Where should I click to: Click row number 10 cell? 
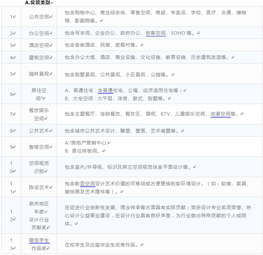coord(11,167)
